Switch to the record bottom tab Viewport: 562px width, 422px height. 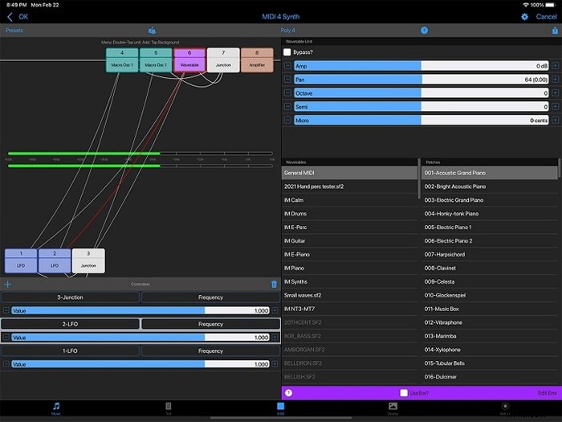(505, 408)
